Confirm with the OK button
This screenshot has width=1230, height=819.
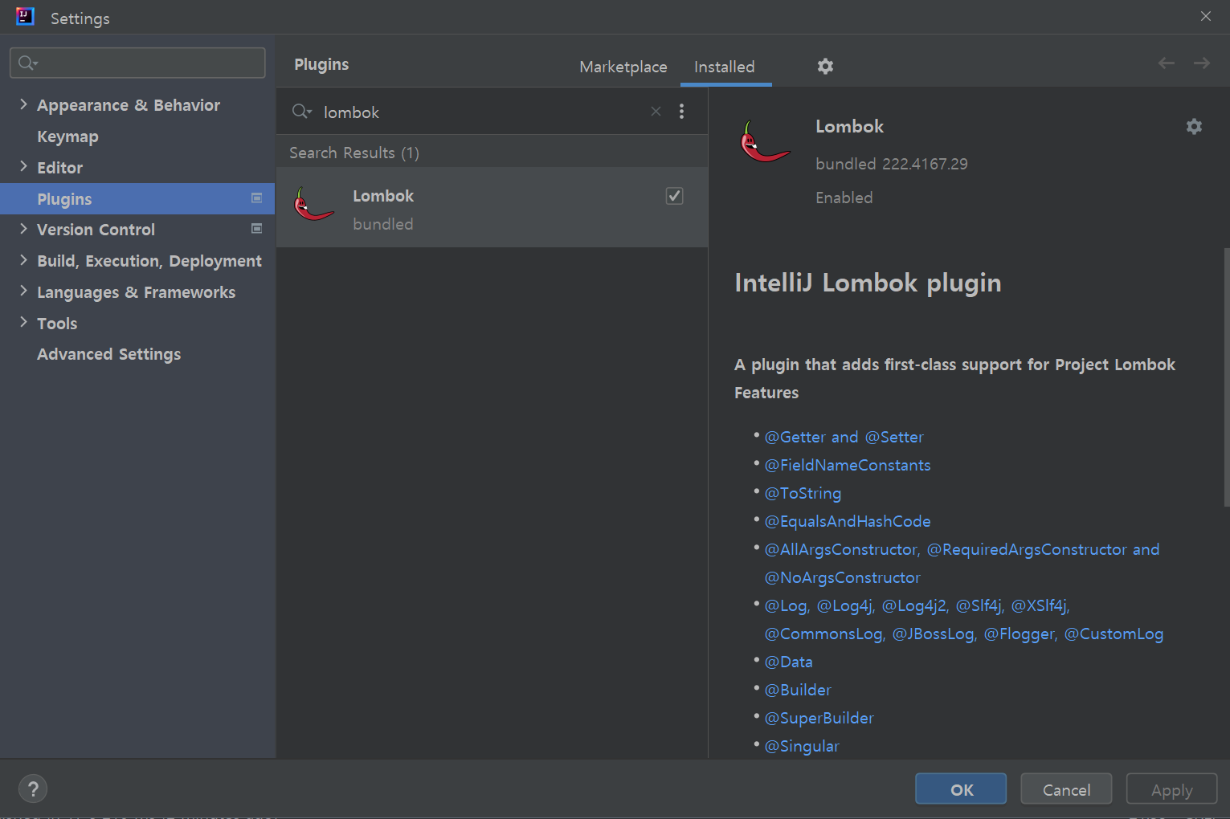(x=961, y=789)
